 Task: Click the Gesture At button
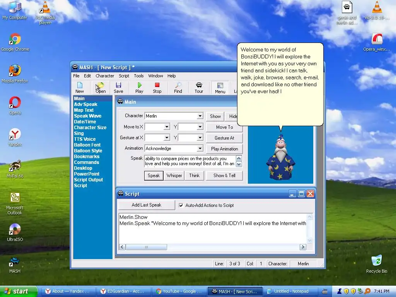point(224,138)
